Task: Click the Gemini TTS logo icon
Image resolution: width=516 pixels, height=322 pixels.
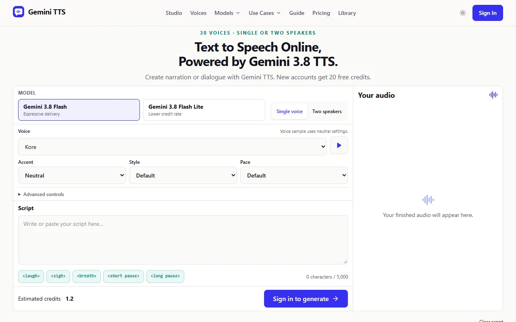Action: (x=19, y=12)
